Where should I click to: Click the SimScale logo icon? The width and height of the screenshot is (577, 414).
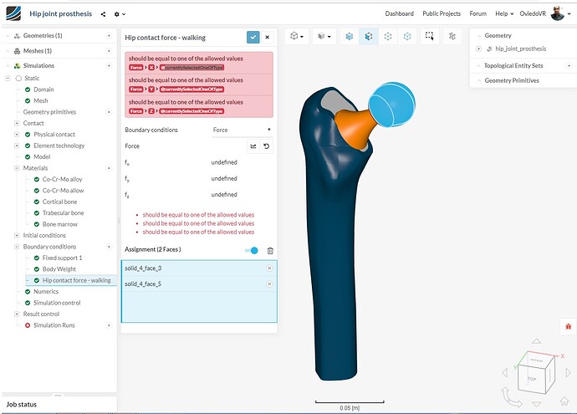tap(13, 13)
